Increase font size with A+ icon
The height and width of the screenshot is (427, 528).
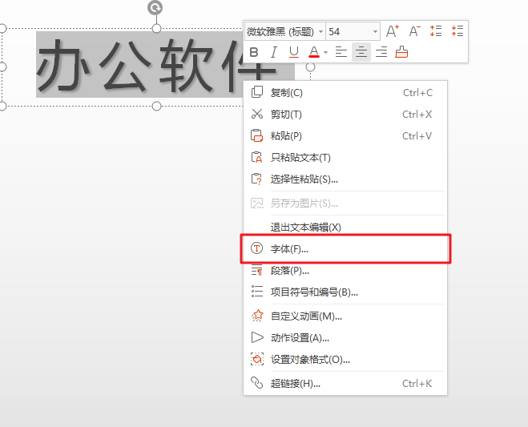(x=393, y=31)
